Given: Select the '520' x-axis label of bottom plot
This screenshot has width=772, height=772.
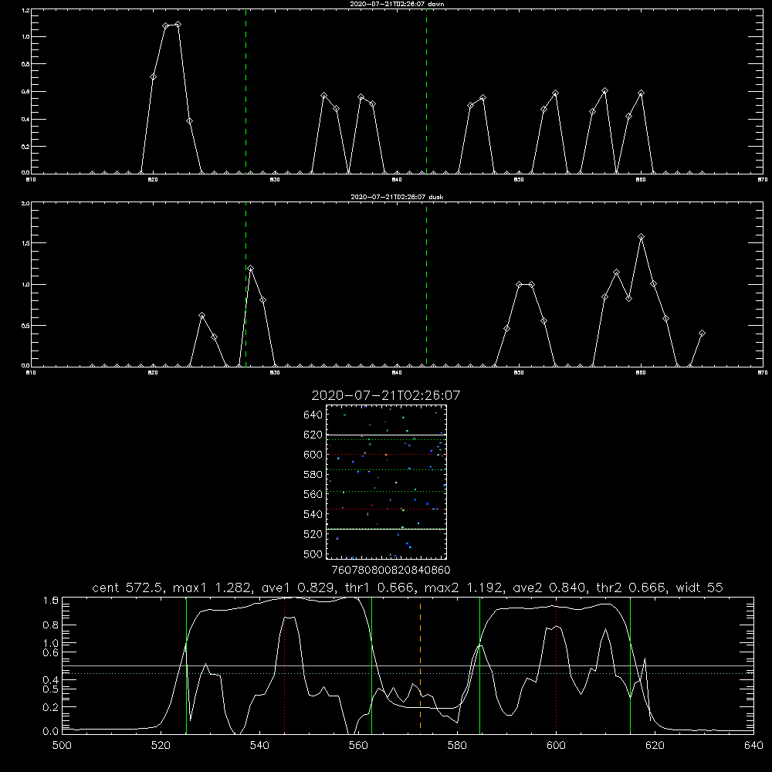Looking at the screenshot, I should pos(161,746).
